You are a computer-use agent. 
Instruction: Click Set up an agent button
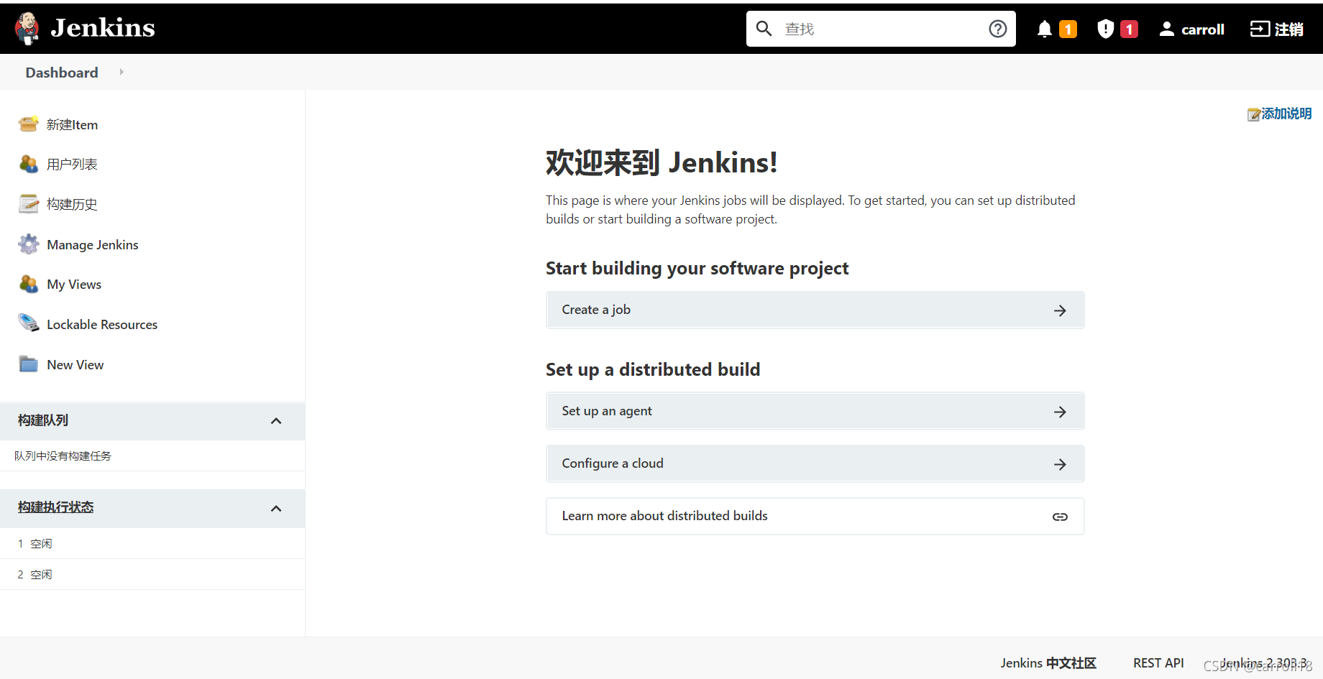815,411
